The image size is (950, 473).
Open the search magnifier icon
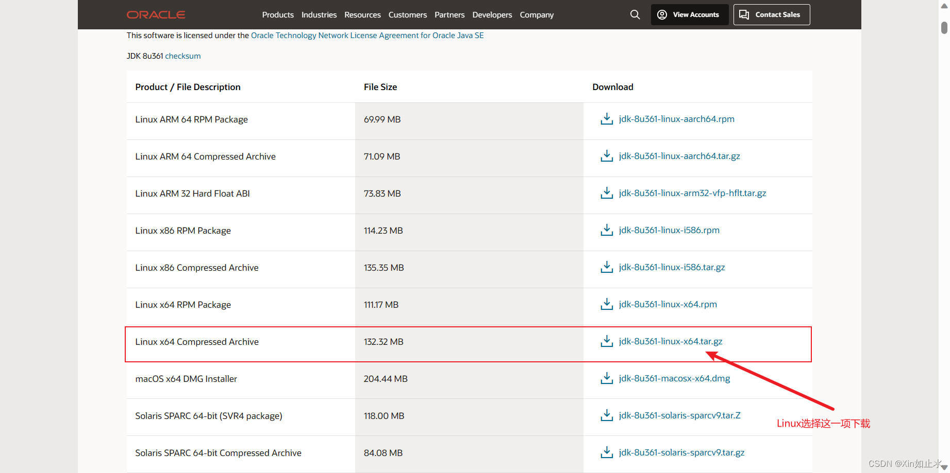click(x=635, y=15)
